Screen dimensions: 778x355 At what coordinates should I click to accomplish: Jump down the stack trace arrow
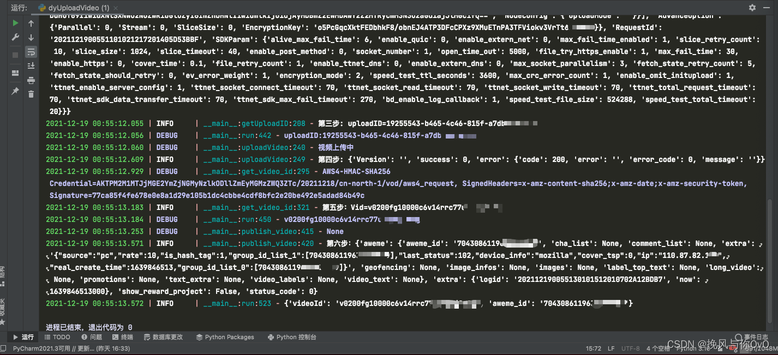coord(31,38)
